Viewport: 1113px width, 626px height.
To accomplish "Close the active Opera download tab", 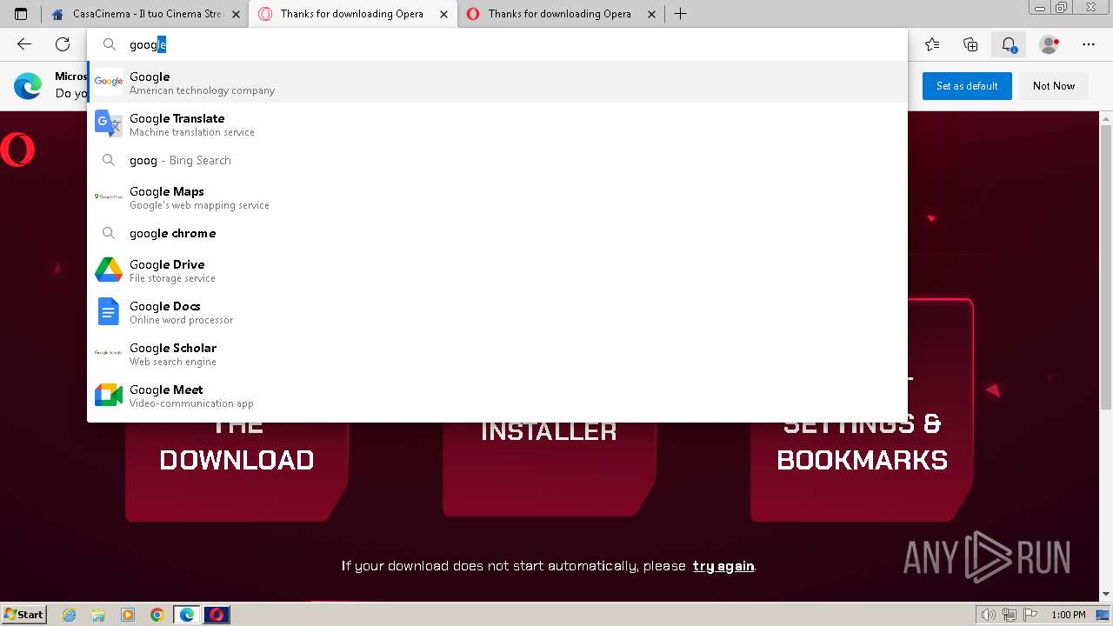I will pyautogui.click(x=444, y=14).
